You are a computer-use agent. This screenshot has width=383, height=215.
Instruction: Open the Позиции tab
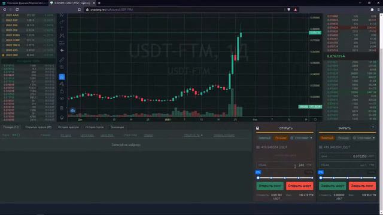click(11, 127)
